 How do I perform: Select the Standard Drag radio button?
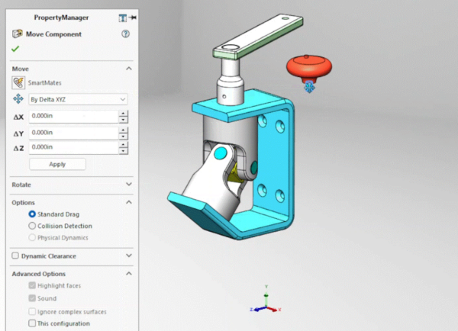coord(32,214)
